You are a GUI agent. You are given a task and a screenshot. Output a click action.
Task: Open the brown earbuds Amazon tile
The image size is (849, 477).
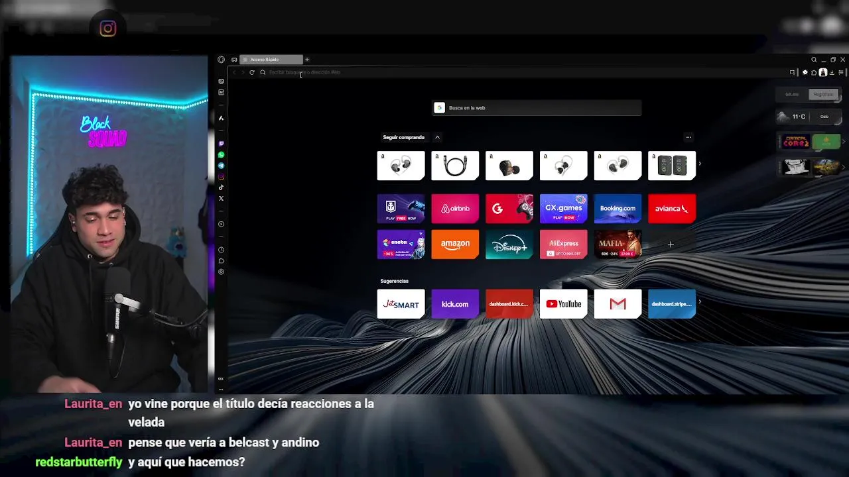pos(509,166)
